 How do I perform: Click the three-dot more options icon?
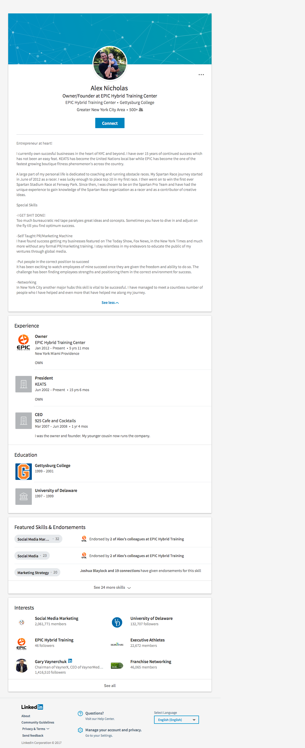click(x=201, y=75)
